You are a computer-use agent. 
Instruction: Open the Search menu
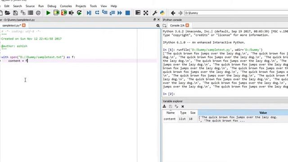click(18, 6)
